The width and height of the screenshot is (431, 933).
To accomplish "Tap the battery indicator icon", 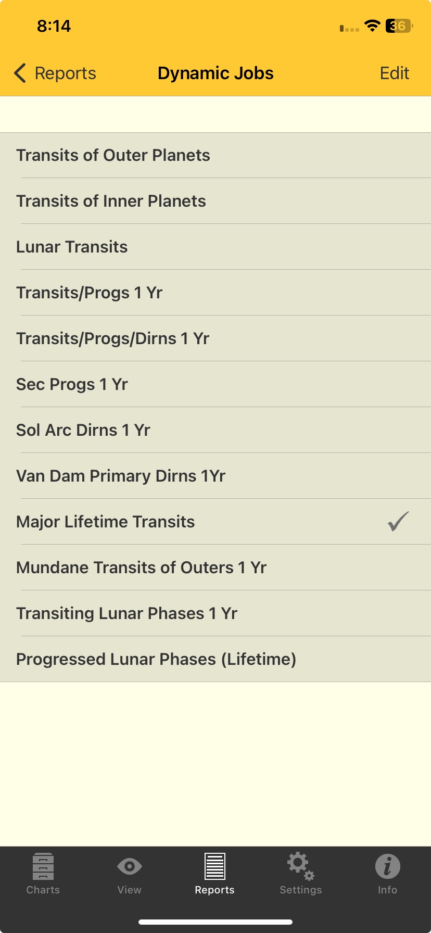I will (399, 26).
